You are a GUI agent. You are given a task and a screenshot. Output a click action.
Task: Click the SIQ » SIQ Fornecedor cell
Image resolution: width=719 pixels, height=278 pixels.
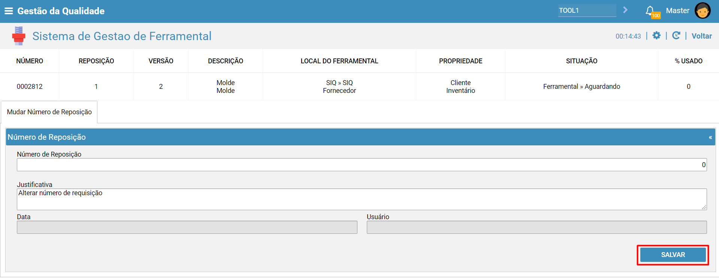(x=339, y=87)
